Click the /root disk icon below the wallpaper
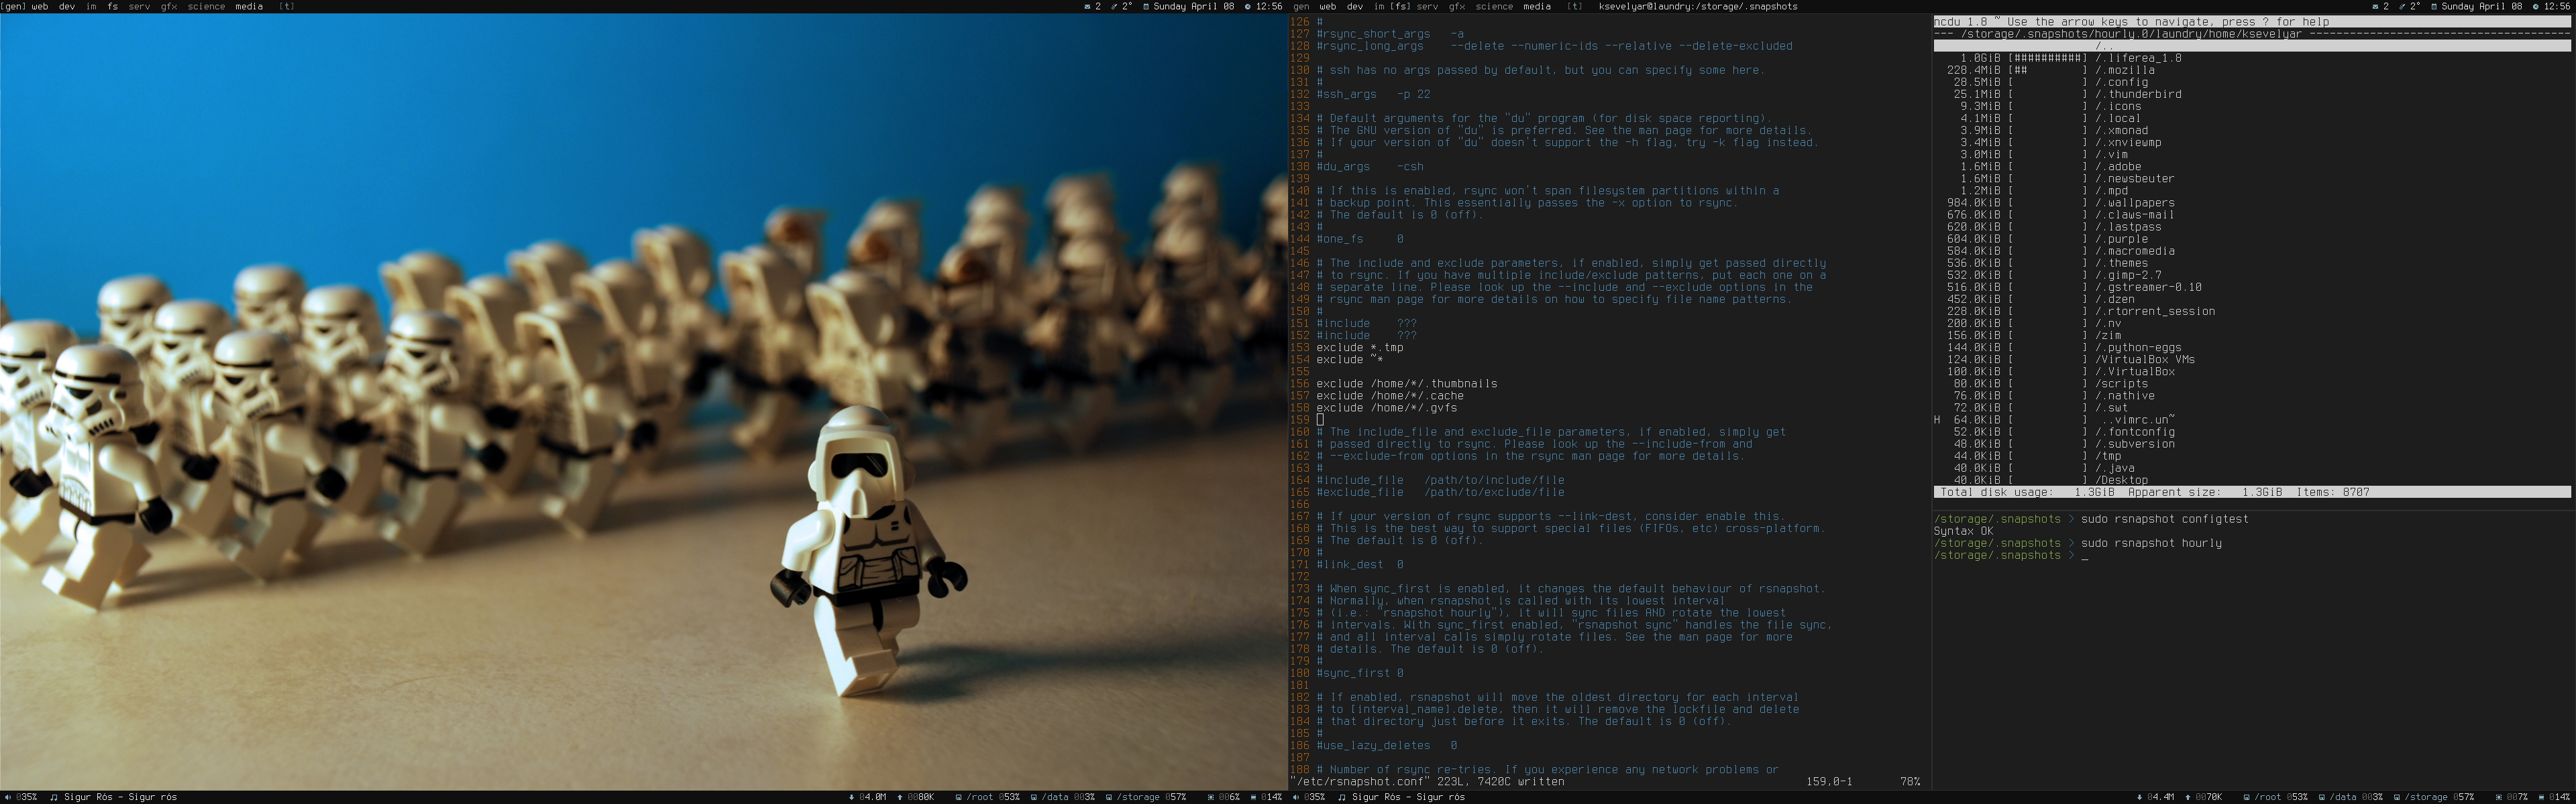 [x=958, y=797]
